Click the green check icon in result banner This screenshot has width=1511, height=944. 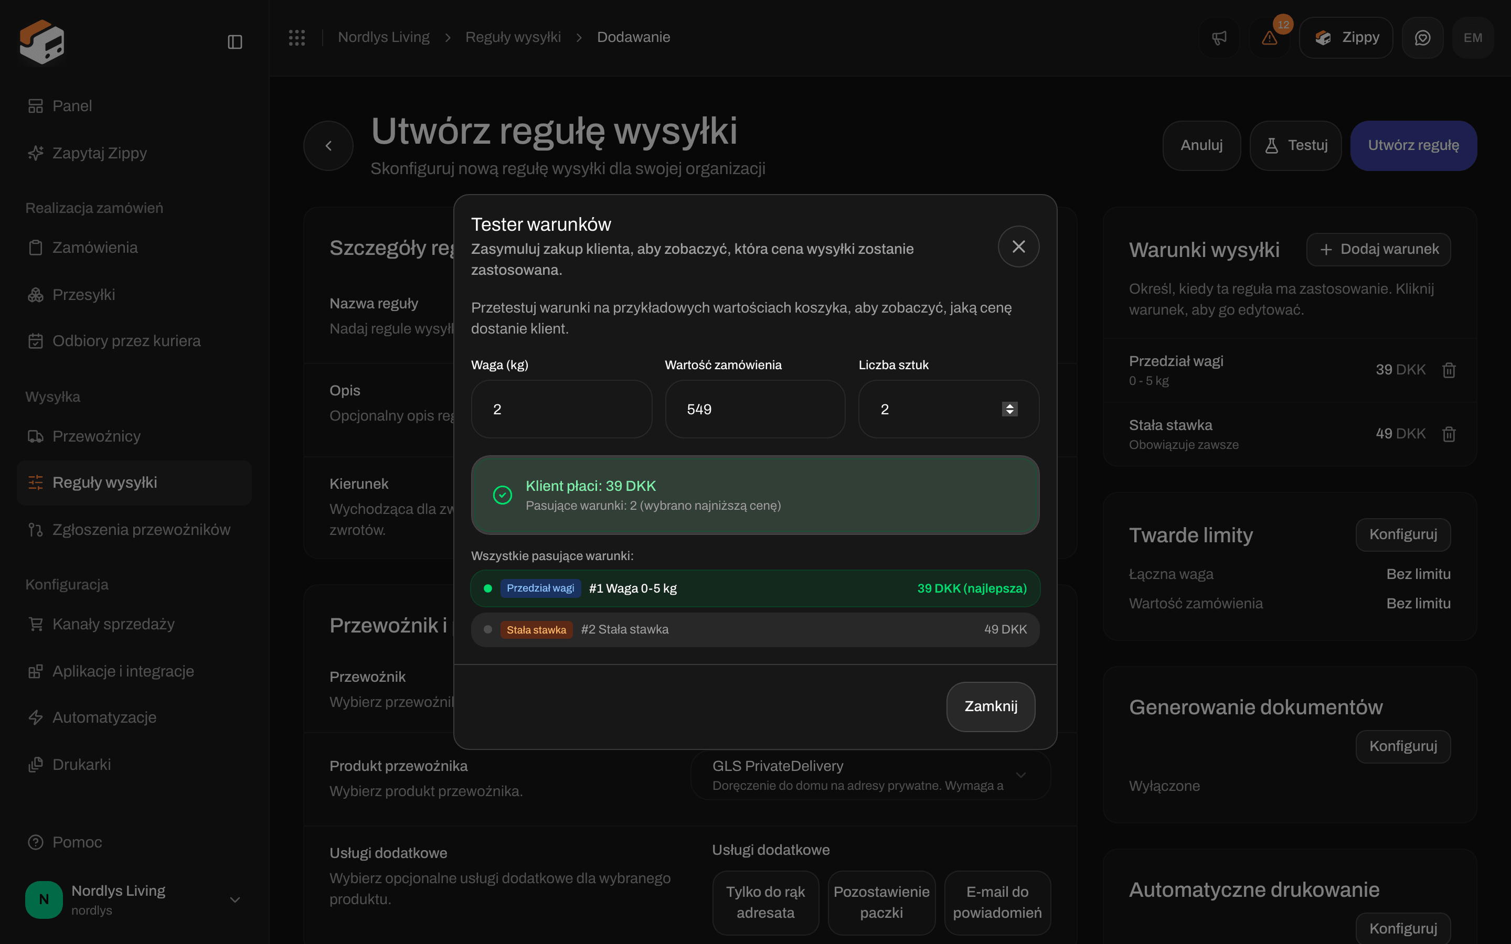pos(502,495)
